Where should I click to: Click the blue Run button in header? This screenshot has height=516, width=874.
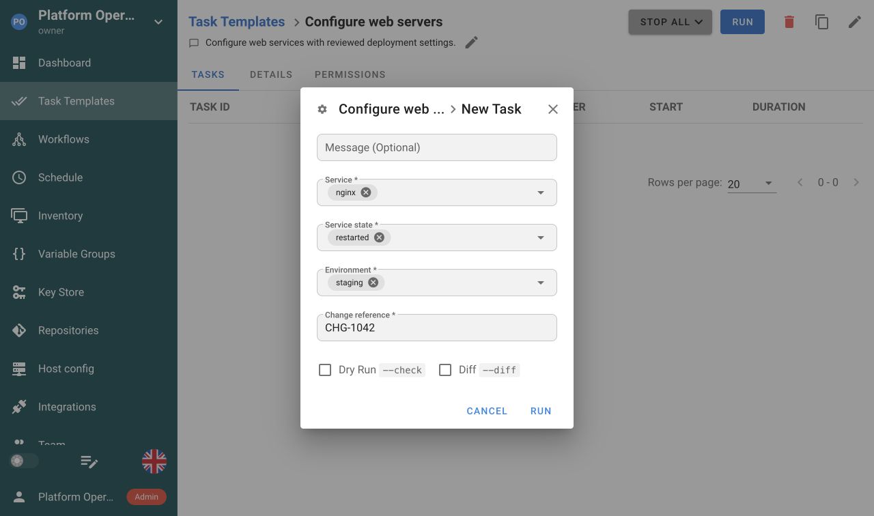[742, 22]
